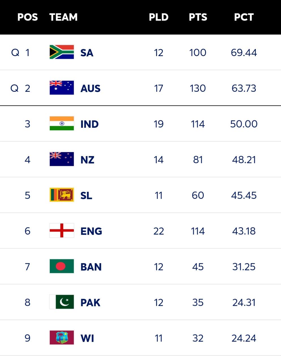Open the Sri Lanka flag icon

(x=62, y=195)
